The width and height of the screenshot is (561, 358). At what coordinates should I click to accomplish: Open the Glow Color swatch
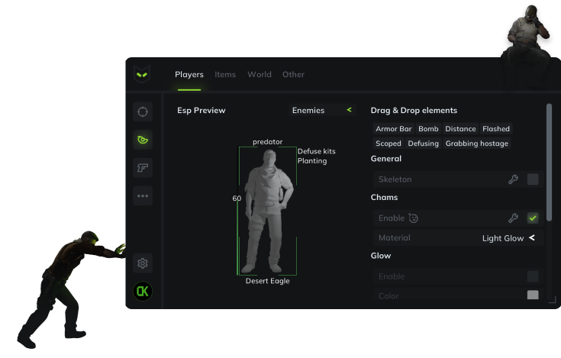click(533, 295)
